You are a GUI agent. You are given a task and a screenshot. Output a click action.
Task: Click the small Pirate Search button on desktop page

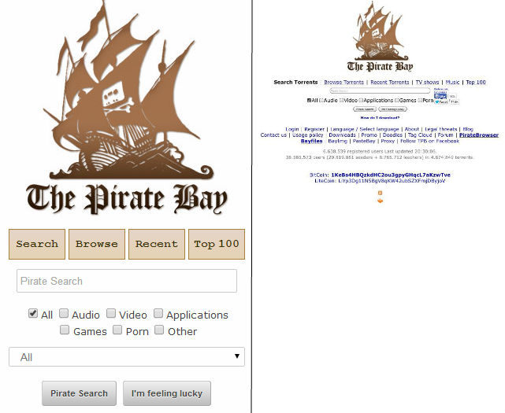coord(365,109)
